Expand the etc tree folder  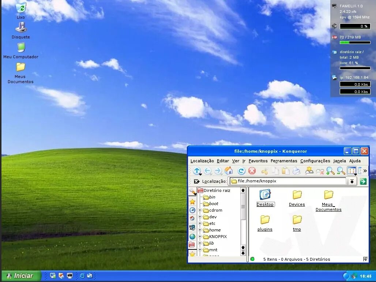(200, 223)
